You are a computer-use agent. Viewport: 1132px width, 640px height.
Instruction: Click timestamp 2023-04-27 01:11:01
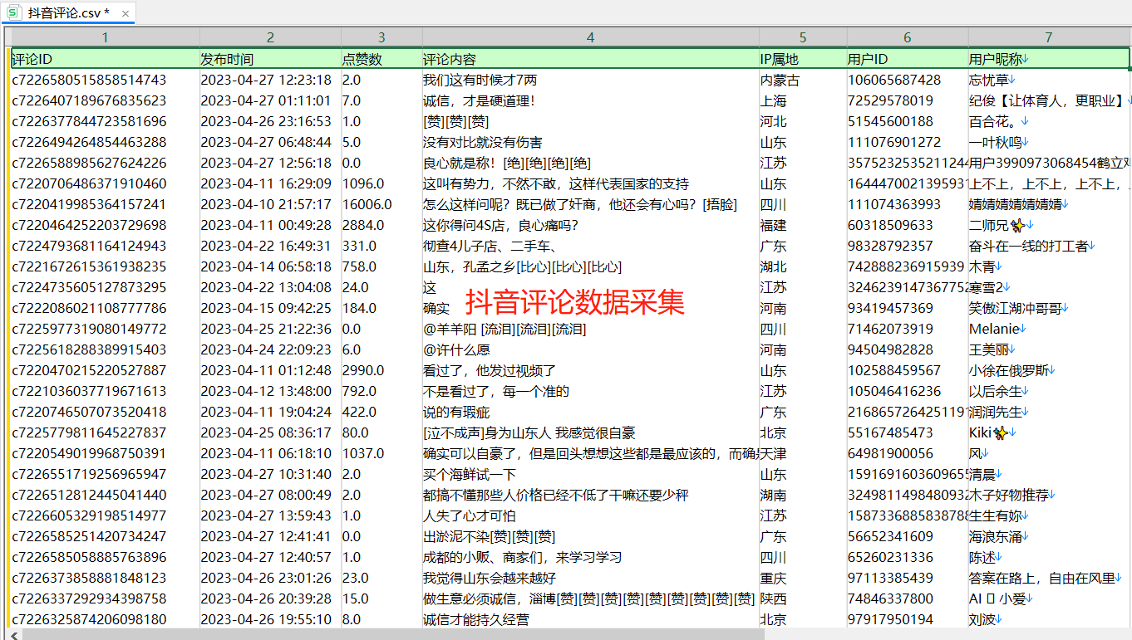266,100
